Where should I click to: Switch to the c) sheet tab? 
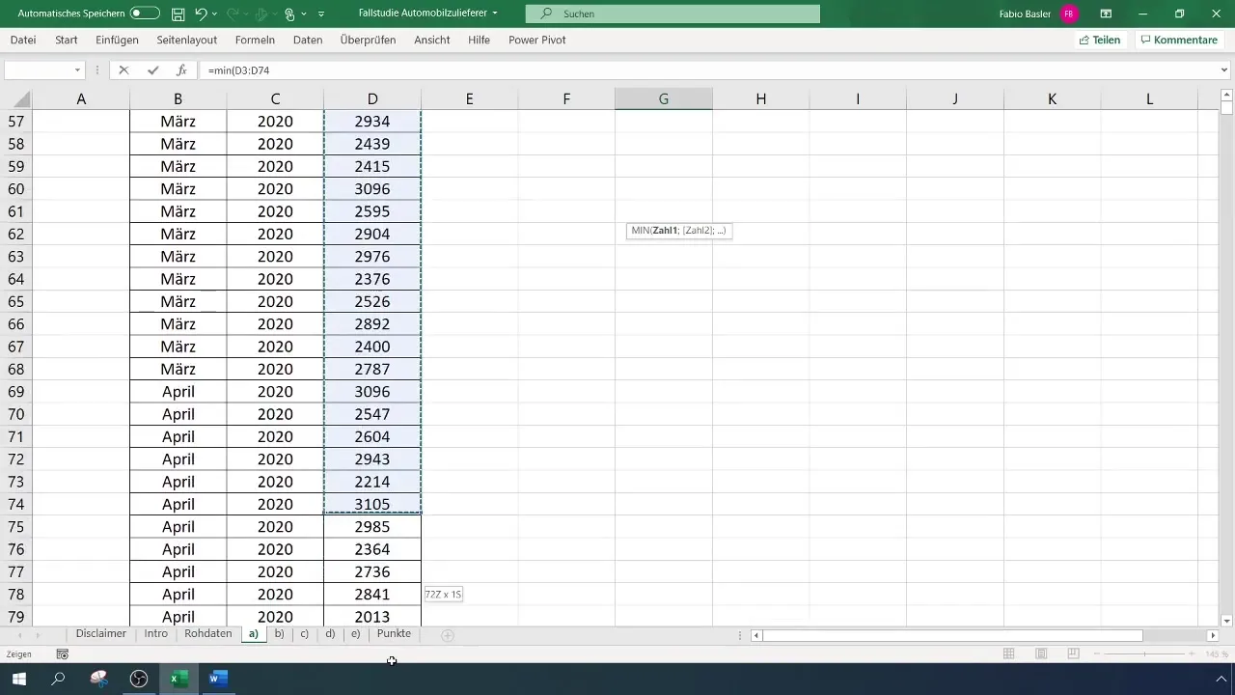click(x=304, y=633)
